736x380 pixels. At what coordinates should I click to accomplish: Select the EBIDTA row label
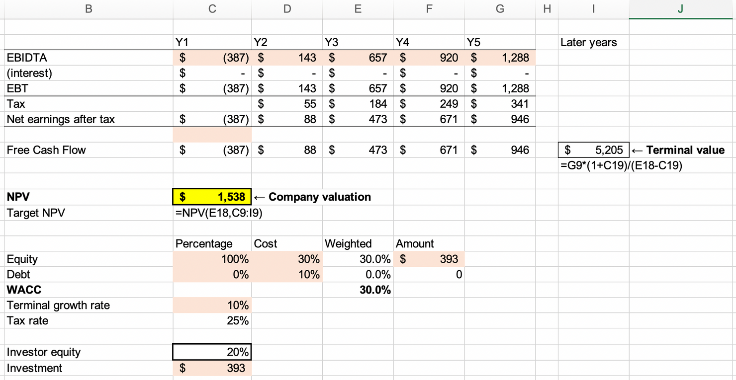tap(27, 58)
